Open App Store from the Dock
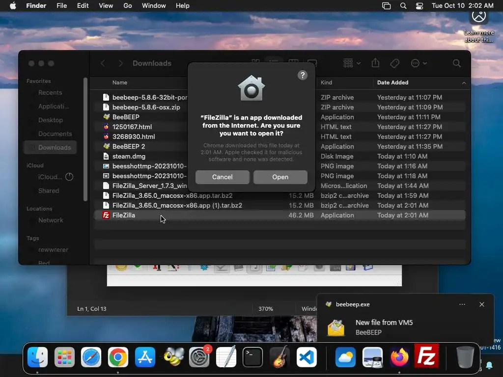Screen dimensions: 503x377 point(145,357)
